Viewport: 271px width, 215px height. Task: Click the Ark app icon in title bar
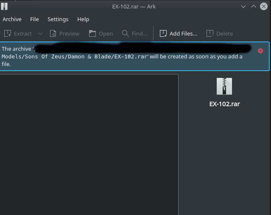click(4, 6)
